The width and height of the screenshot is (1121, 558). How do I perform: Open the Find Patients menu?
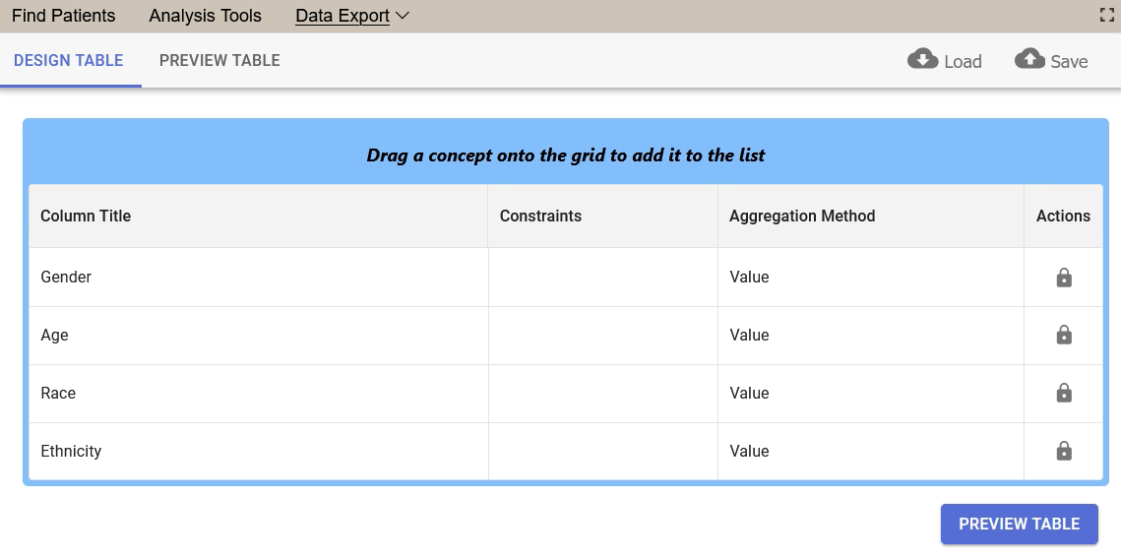click(63, 16)
